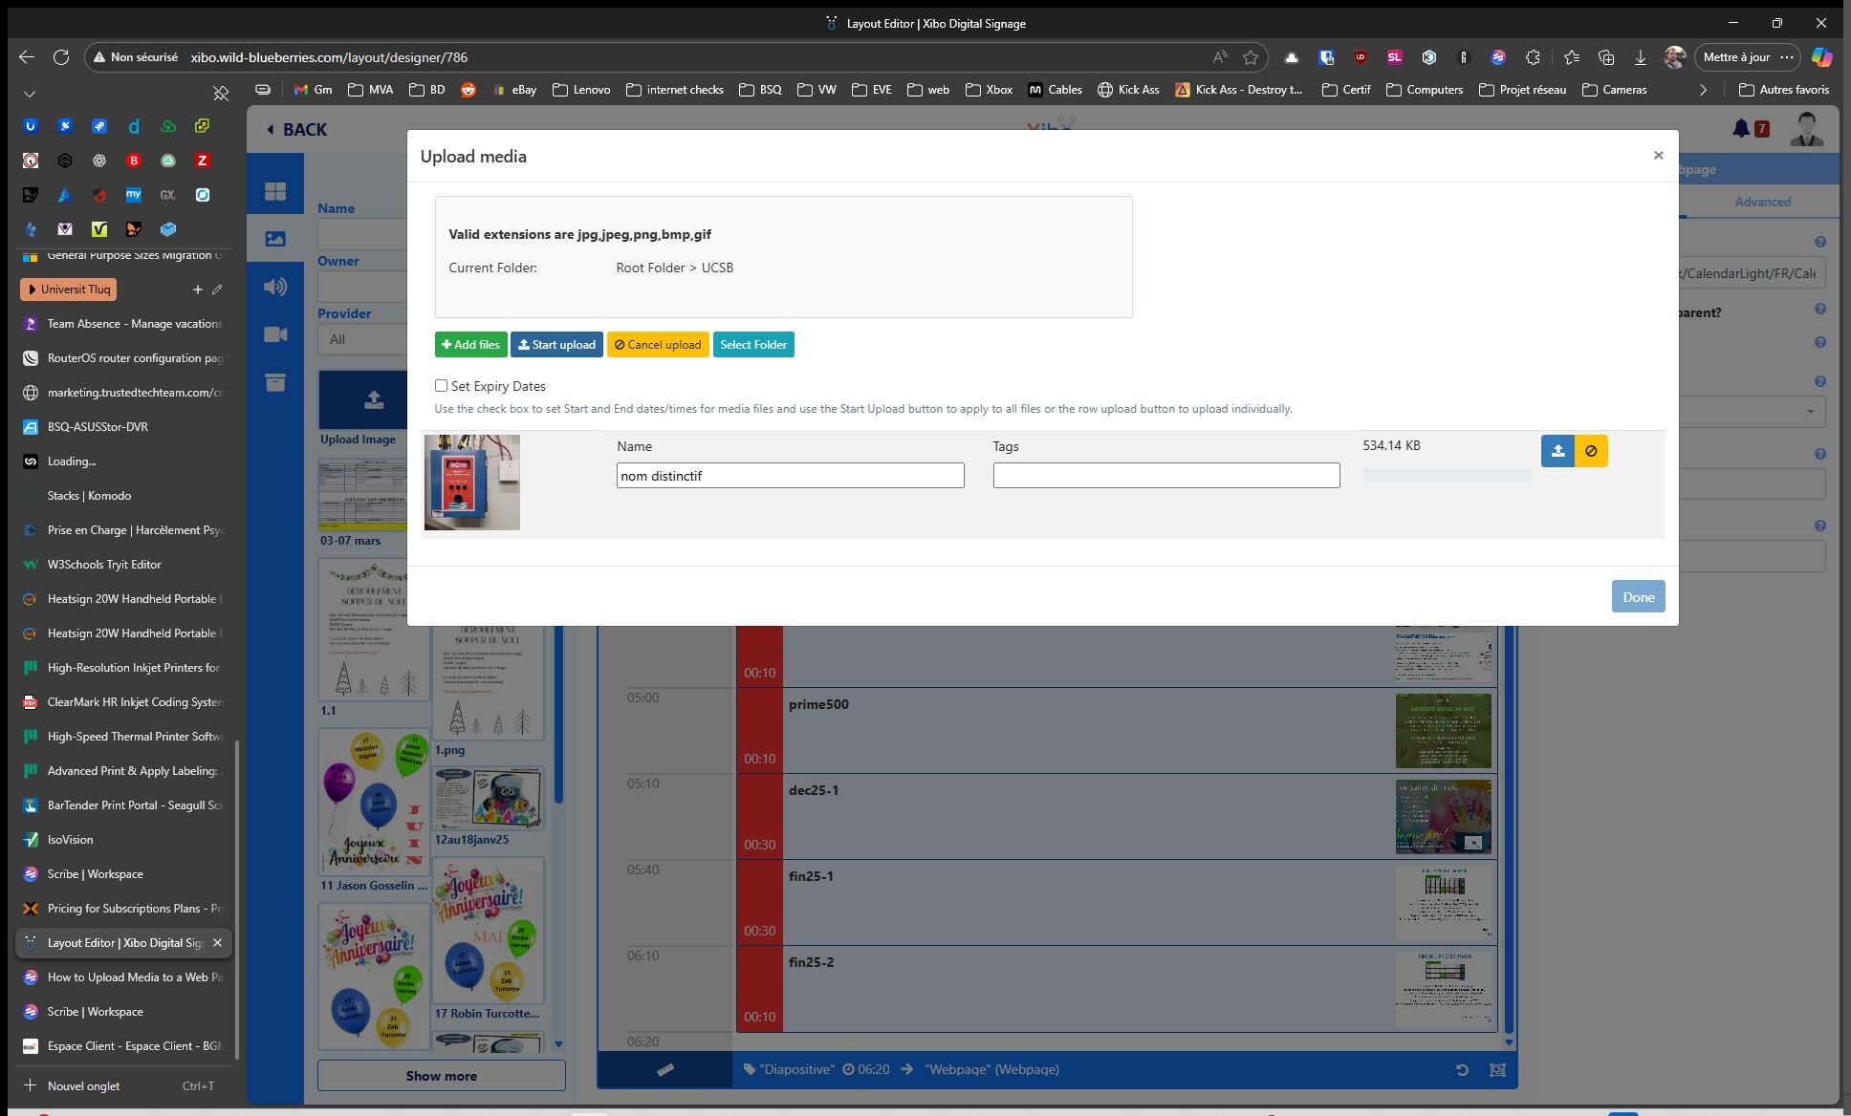Click the undo icon in bottom bar
1851x1116 pixels.
tap(1462, 1070)
